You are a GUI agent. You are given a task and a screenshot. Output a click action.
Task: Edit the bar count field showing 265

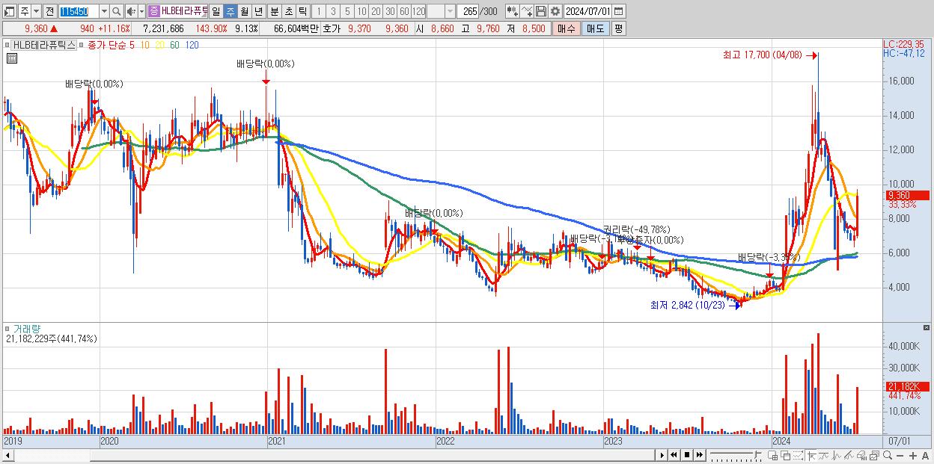468,11
